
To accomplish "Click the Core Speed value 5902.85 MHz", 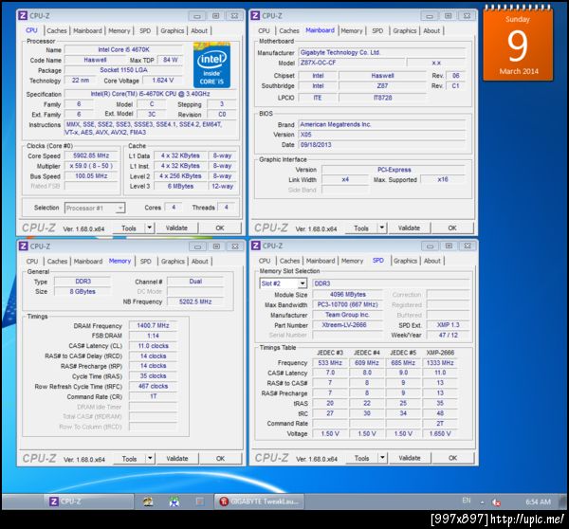I will pos(91,155).
